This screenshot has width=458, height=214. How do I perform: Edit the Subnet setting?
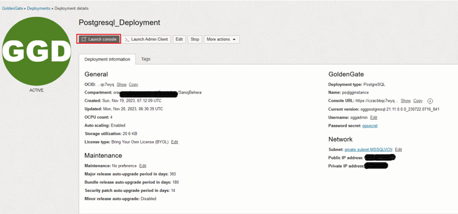[x=398, y=150]
